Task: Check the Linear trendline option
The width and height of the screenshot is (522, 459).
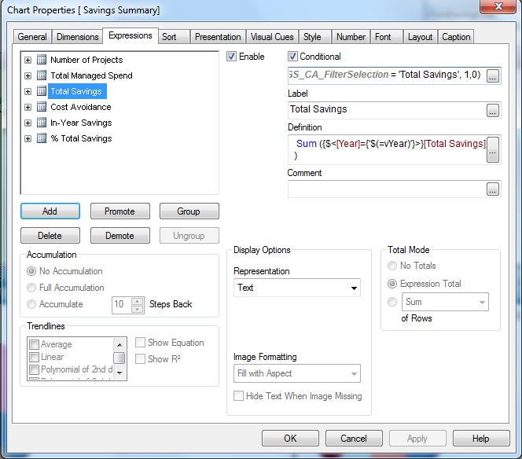Action: tap(34, 357)
